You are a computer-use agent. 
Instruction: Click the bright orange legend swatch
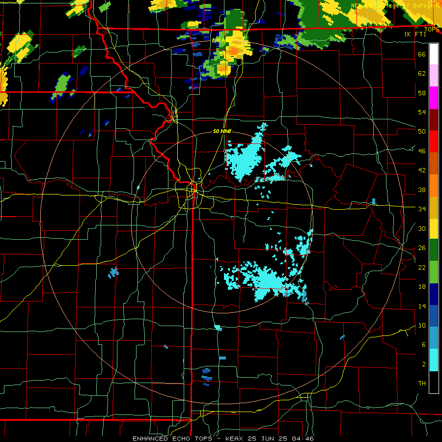point(434,185)
